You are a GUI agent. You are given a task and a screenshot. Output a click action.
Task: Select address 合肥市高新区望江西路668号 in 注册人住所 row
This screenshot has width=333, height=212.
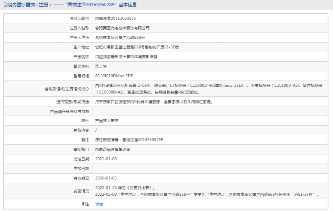(x=120, y=38)
